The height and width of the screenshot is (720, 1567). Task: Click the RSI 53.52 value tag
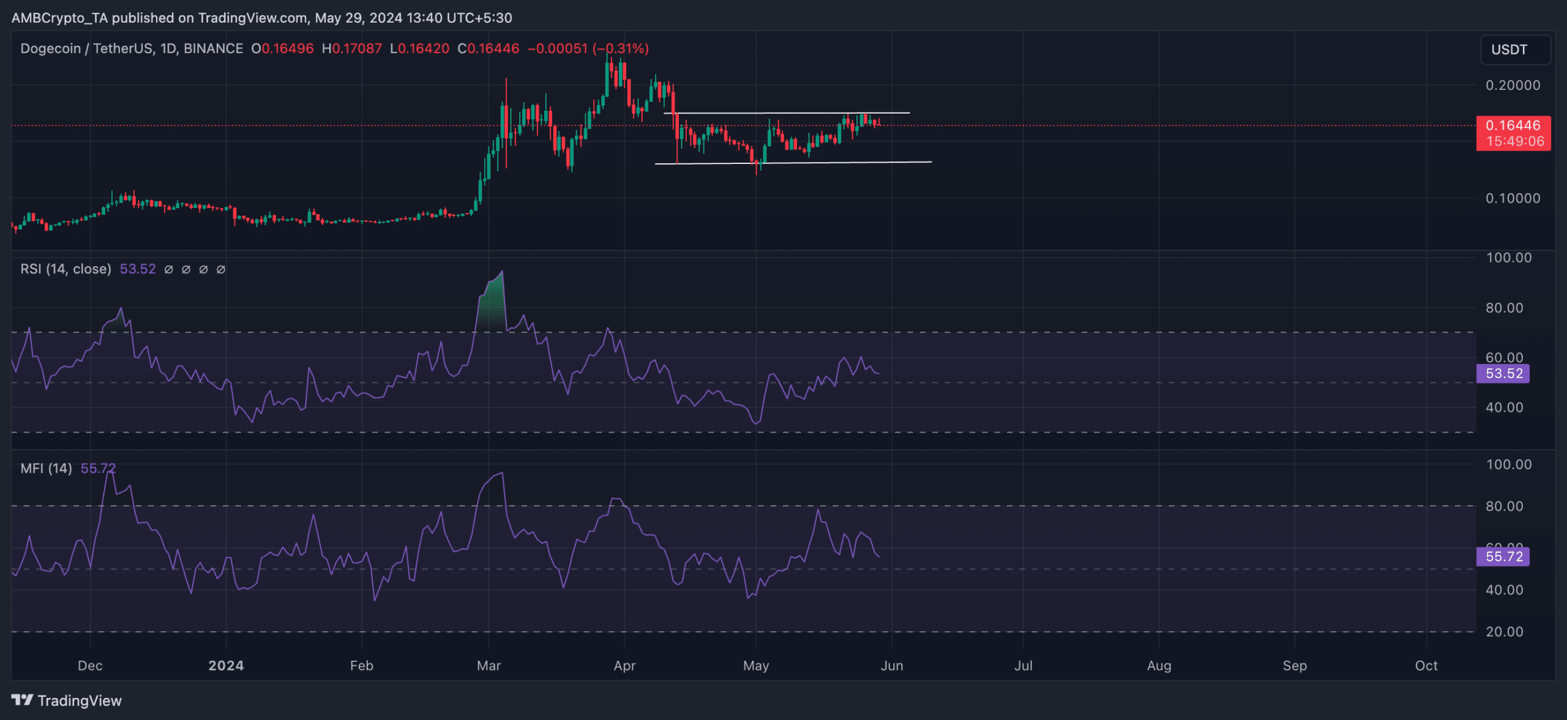click(1503, 373)
